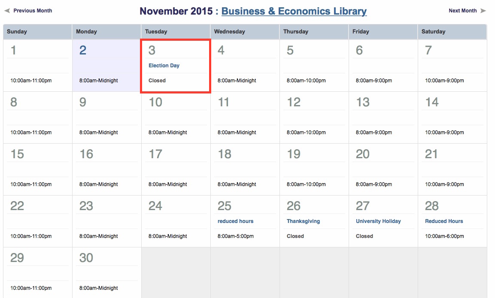Select the lowercase reduced hours link on the 25th
495x298 pixels.
tap(235, 221)
